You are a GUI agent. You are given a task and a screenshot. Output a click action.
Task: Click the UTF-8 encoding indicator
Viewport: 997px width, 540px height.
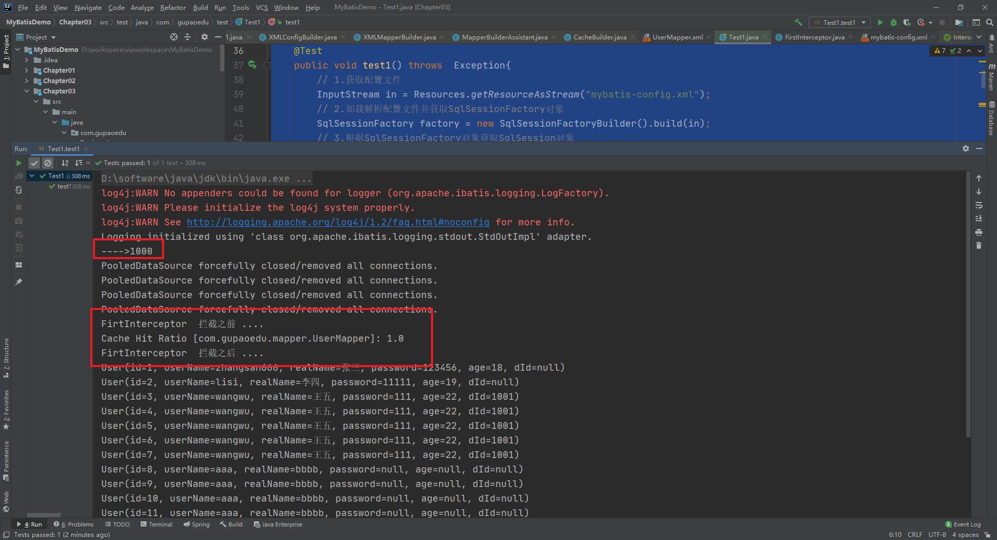point(937,535)
